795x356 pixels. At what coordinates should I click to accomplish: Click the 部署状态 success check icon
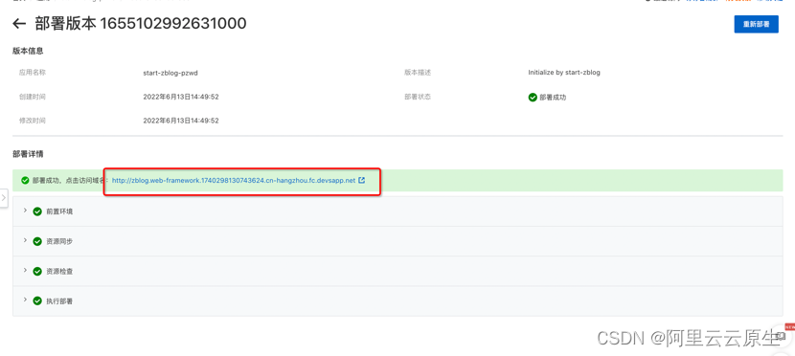click(533, 98)
